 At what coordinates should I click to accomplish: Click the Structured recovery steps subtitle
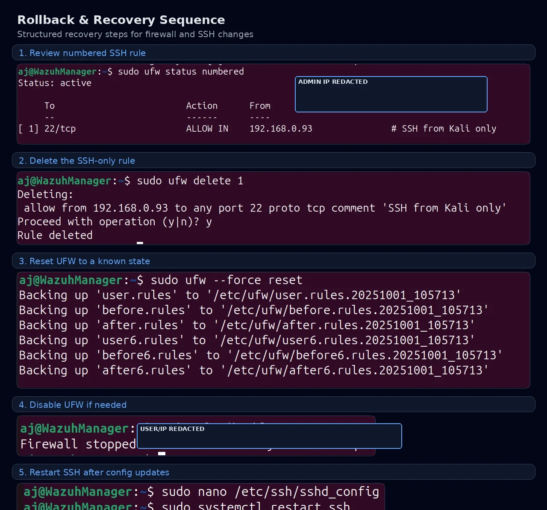point(135,34)
